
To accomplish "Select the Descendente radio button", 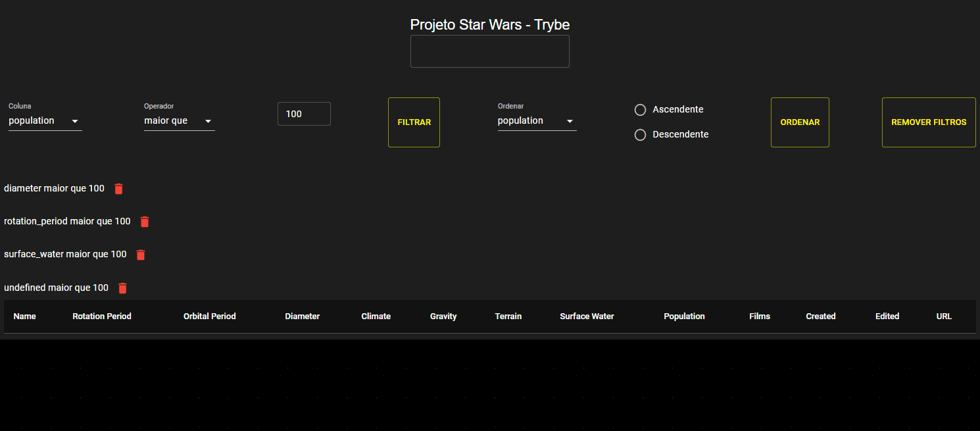I will click(x=640, y=135).
